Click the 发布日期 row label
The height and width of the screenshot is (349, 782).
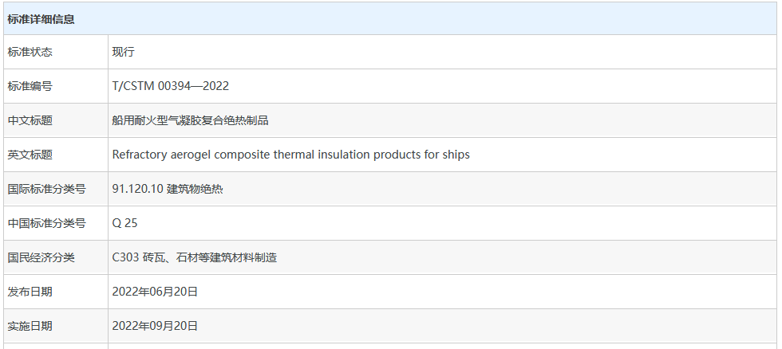30,292
